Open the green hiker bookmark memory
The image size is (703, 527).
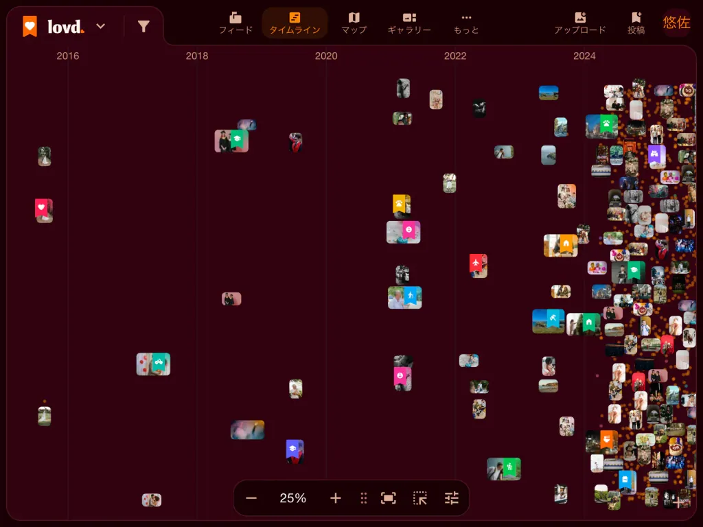click(504, 469)
